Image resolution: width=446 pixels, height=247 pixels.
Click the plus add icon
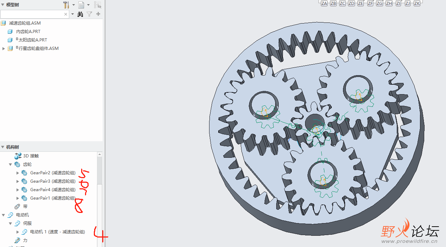pos(98,14)
